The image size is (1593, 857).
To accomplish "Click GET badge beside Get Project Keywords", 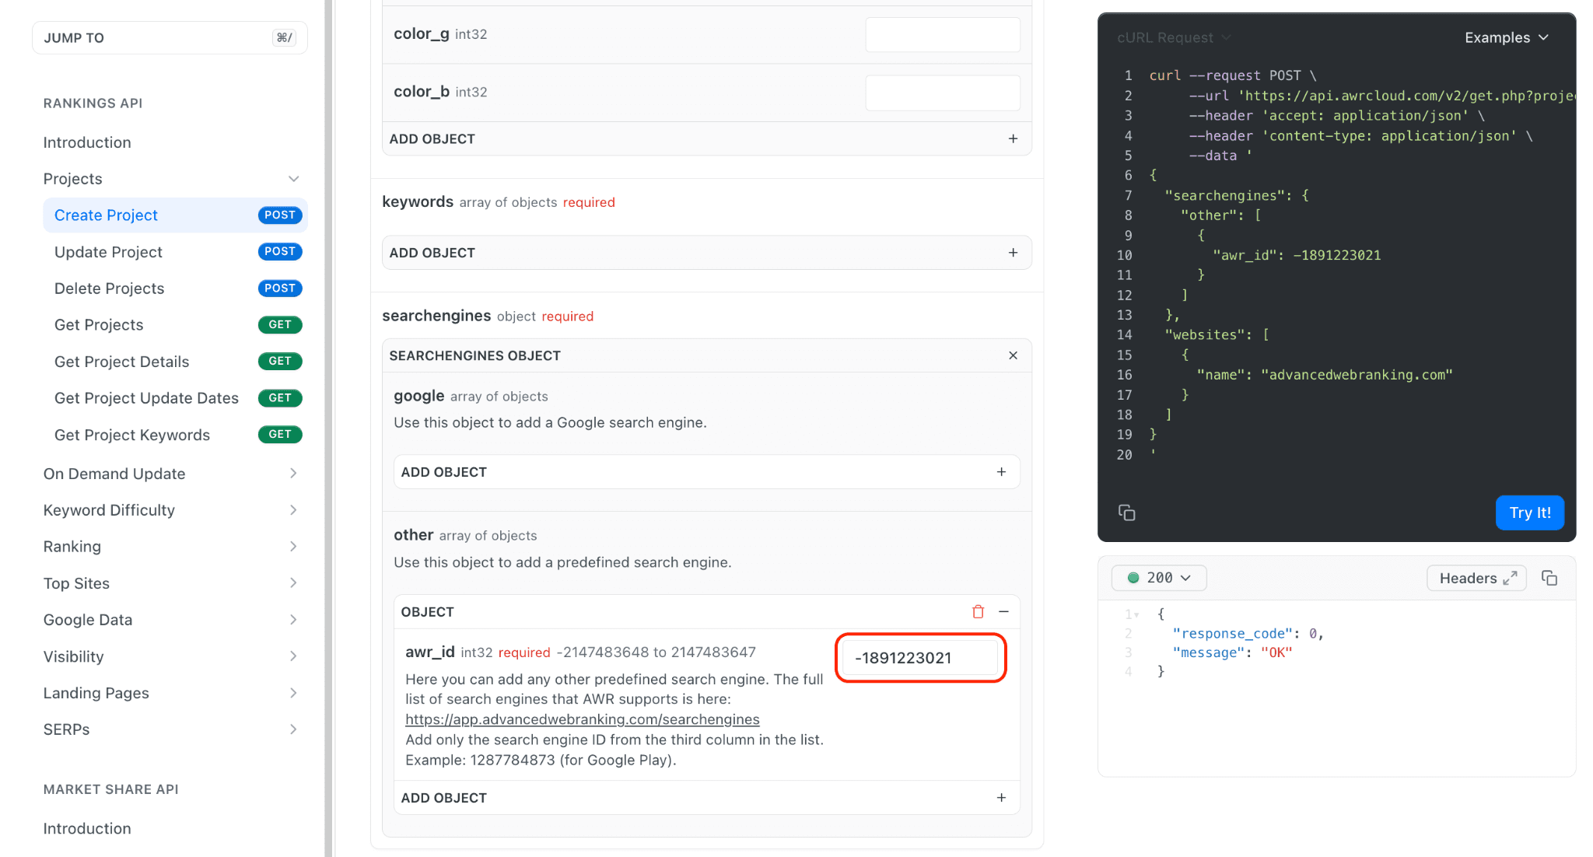I will coord(279,435).
